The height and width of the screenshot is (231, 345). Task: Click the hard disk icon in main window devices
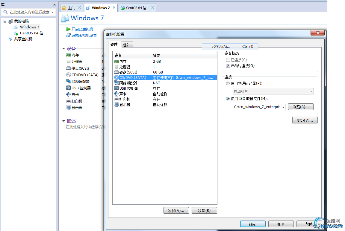point(68,68)
